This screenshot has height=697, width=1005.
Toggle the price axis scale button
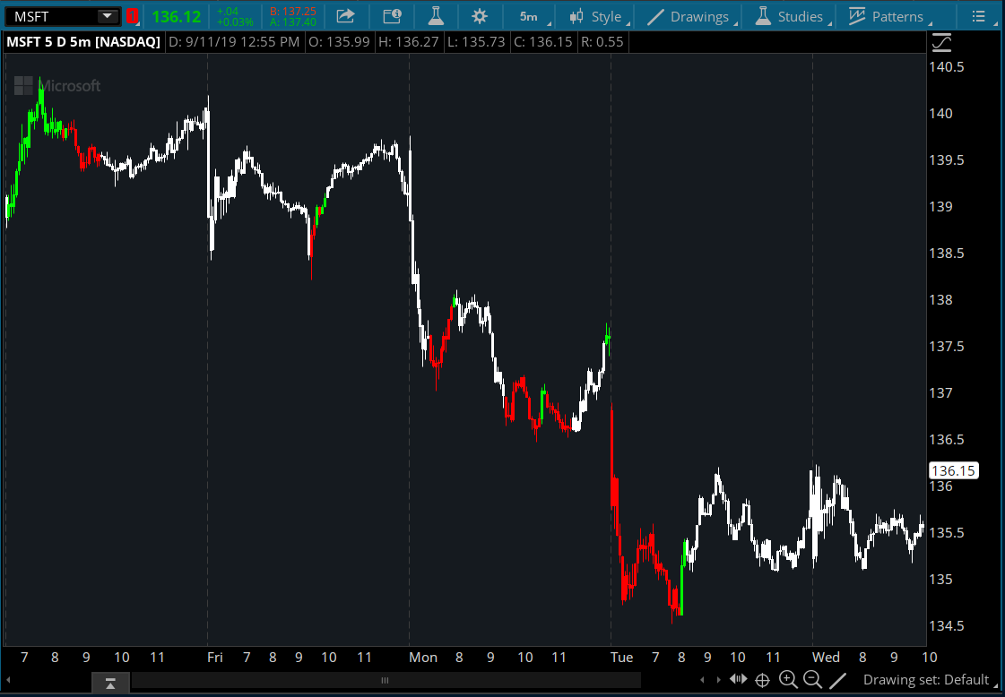942,42
